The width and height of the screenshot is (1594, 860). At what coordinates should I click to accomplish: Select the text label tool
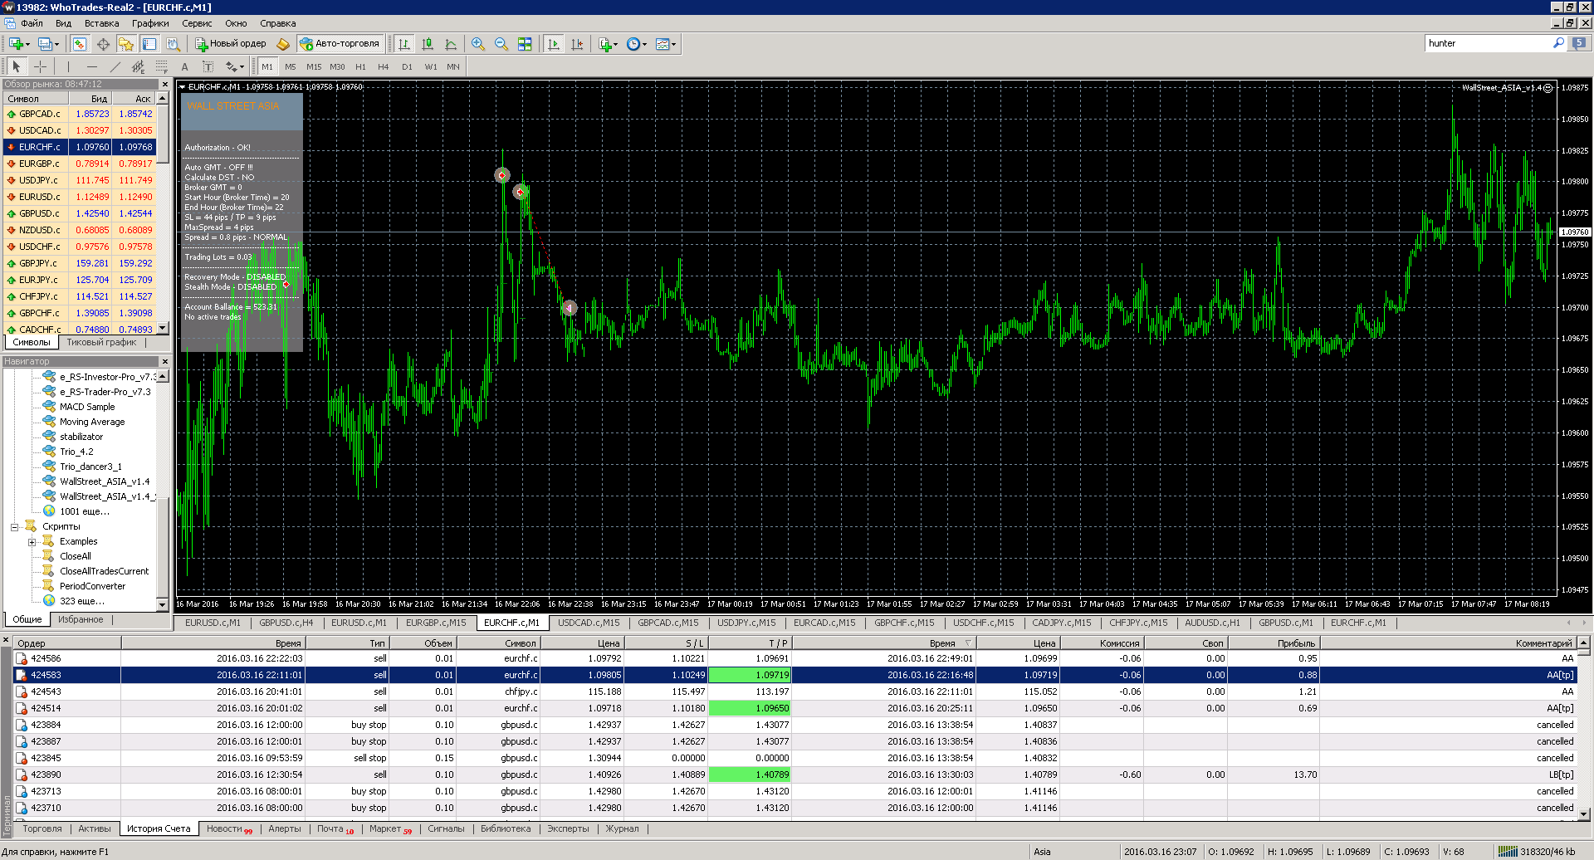pos(208,66)
